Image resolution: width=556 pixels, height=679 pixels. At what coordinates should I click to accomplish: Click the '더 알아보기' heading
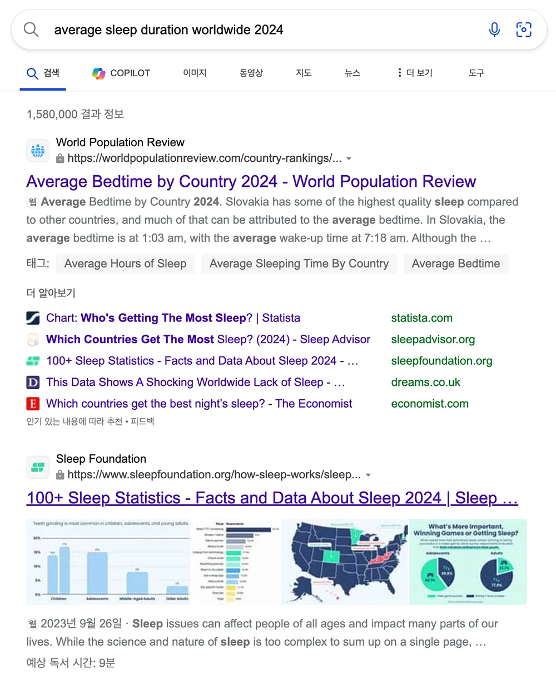click(x=51, y=293)
